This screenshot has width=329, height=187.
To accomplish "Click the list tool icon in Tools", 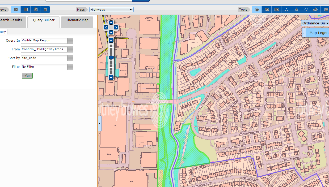I will (x=326, y=10).
